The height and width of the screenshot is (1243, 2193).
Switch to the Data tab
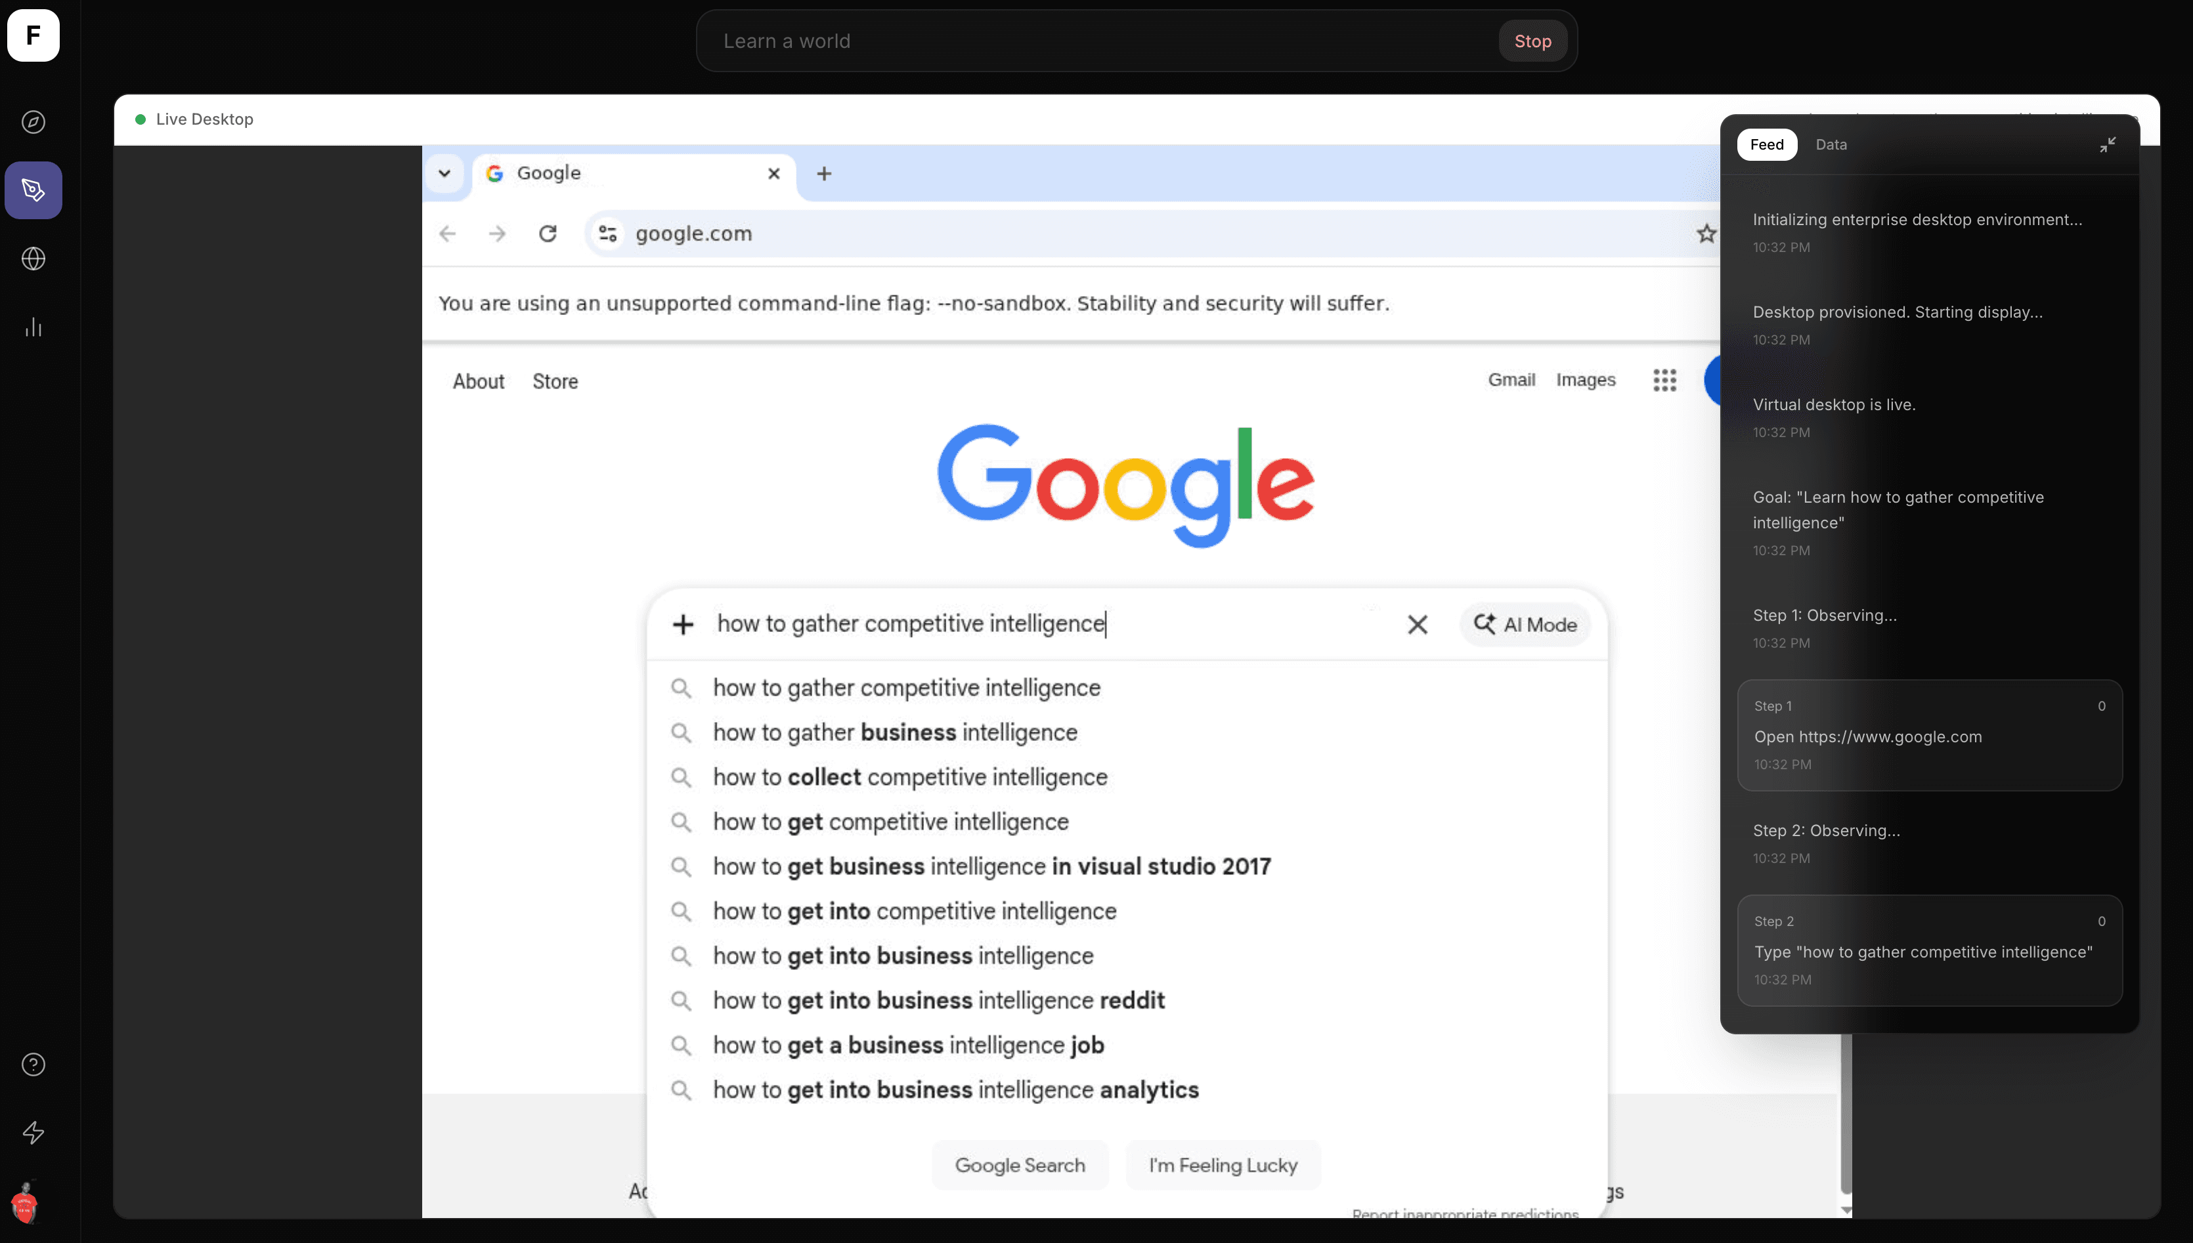pos(1830,145)
